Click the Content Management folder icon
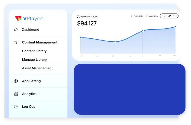The height and width of the screenshot is (125, 191). click(16, 43)
